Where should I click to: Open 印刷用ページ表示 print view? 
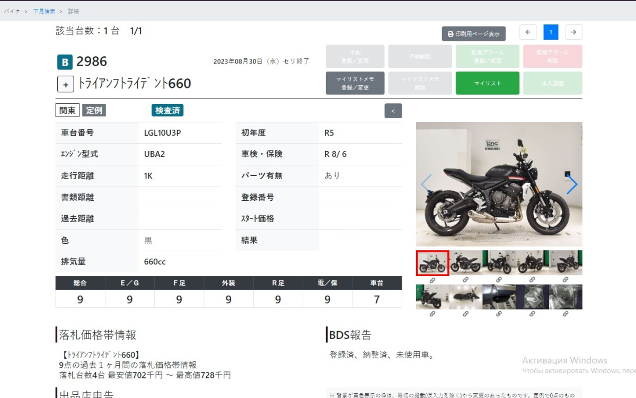(474, 34)
